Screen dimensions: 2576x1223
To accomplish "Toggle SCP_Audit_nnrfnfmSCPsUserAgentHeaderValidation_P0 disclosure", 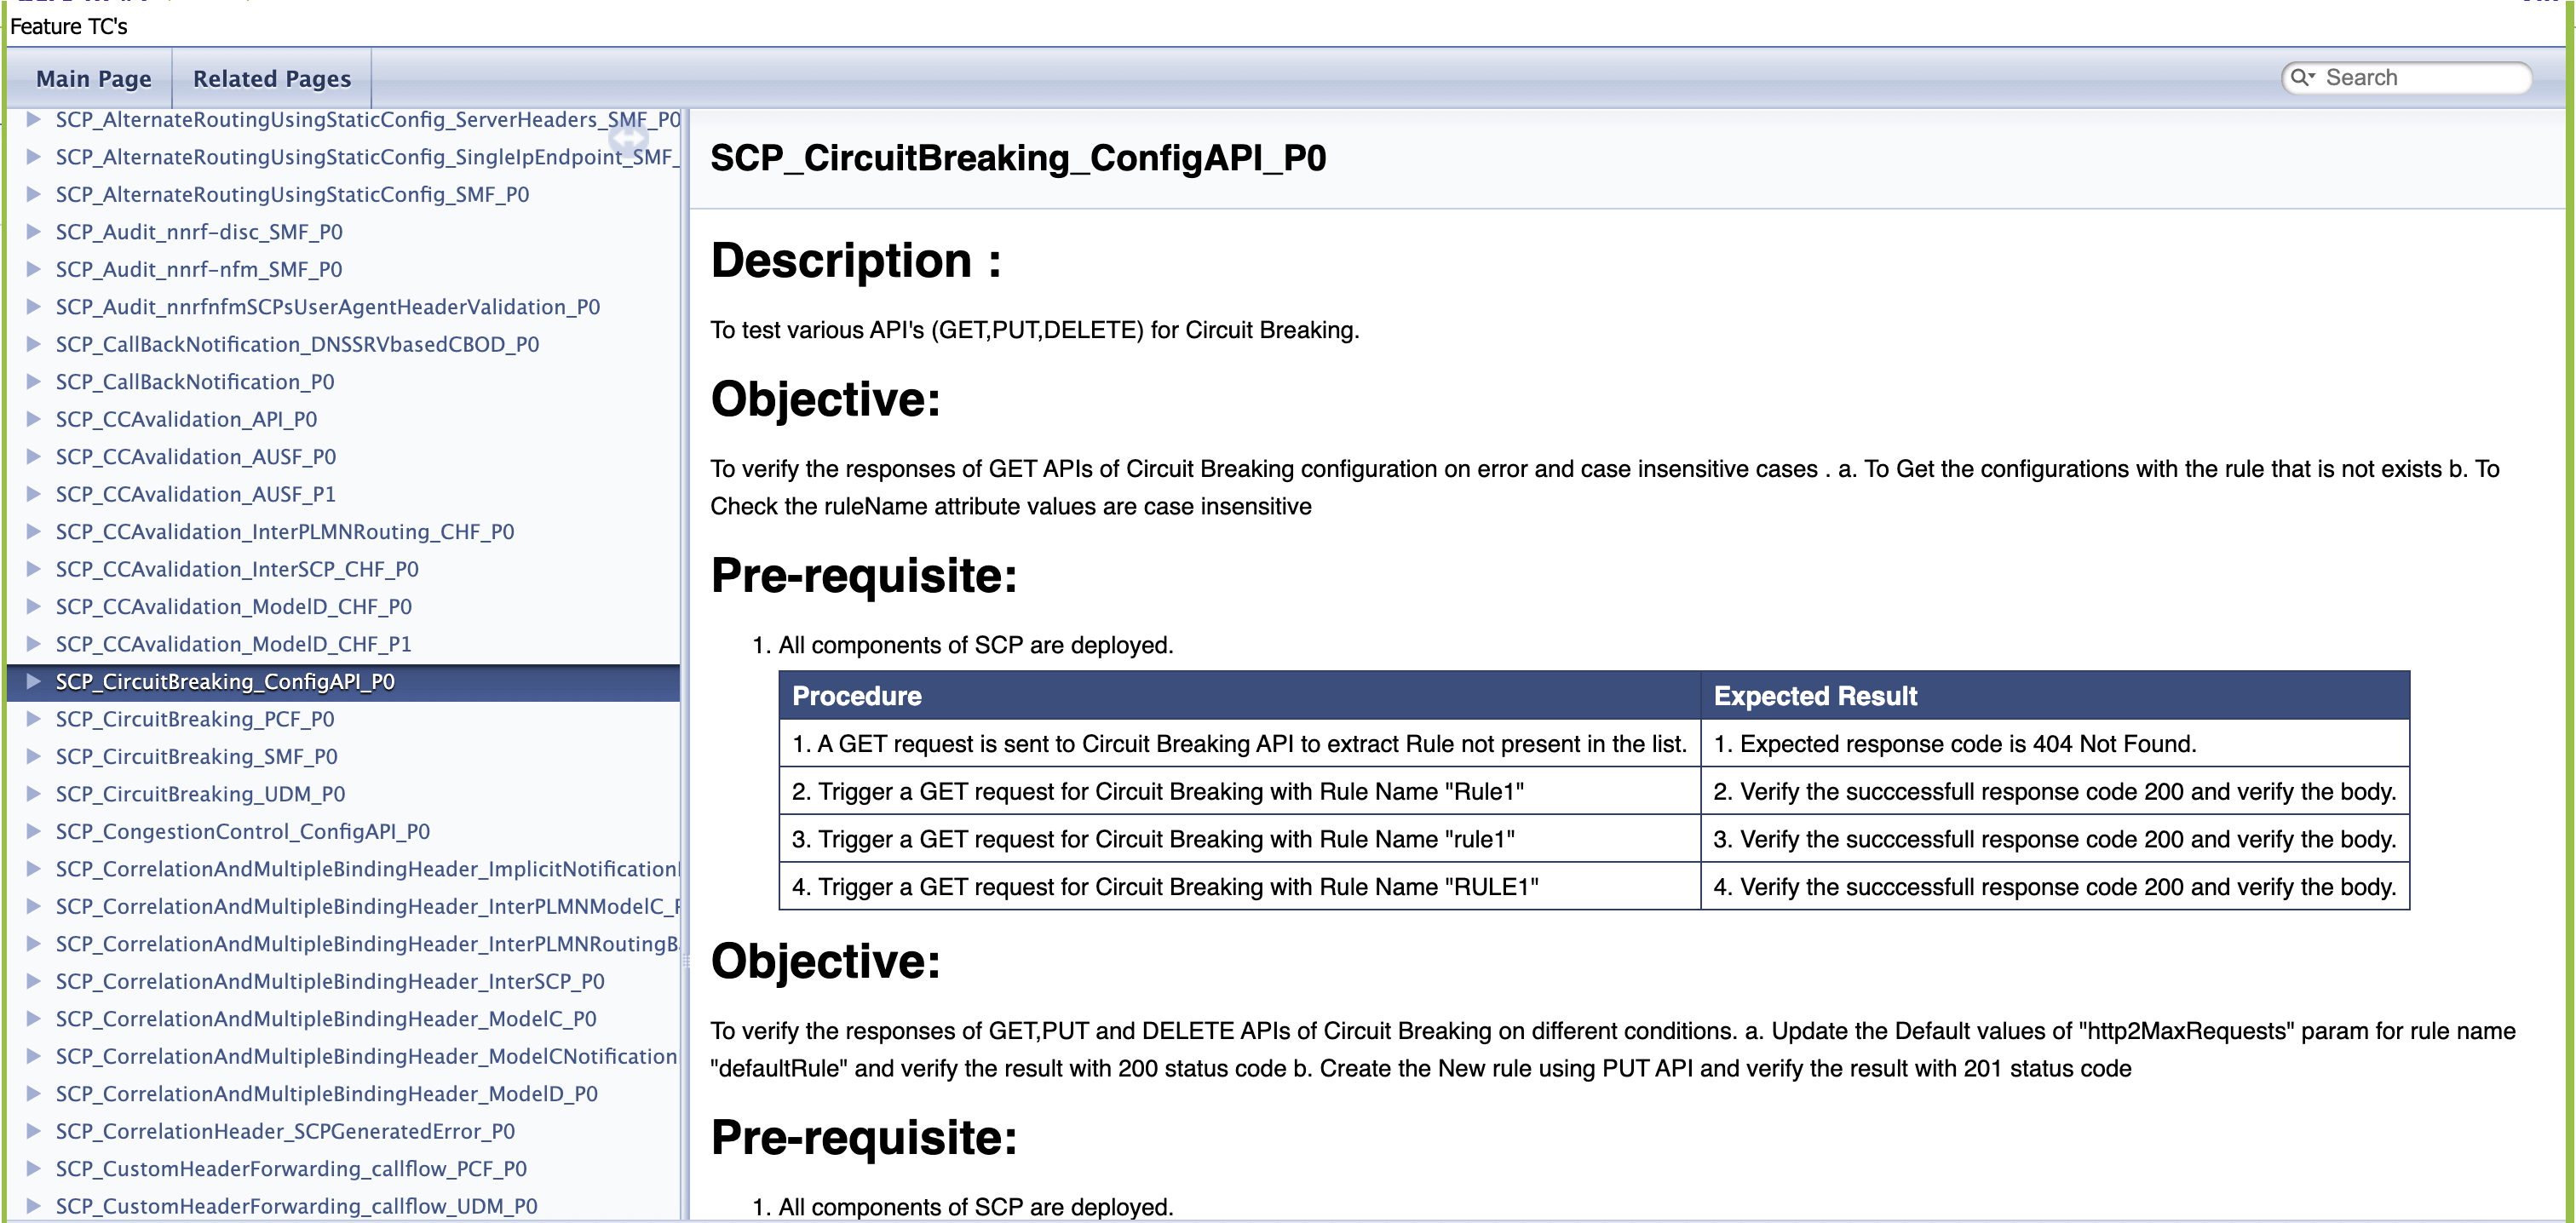I will tap(35, 306).
